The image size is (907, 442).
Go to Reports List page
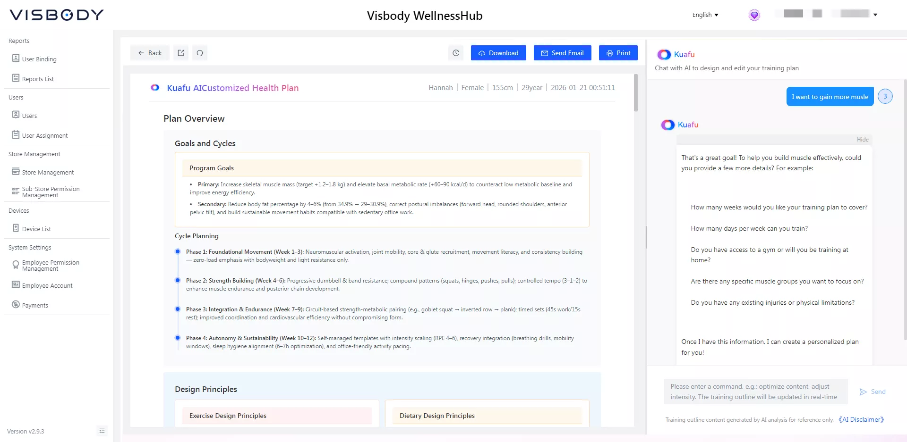[x=38, y=79]
